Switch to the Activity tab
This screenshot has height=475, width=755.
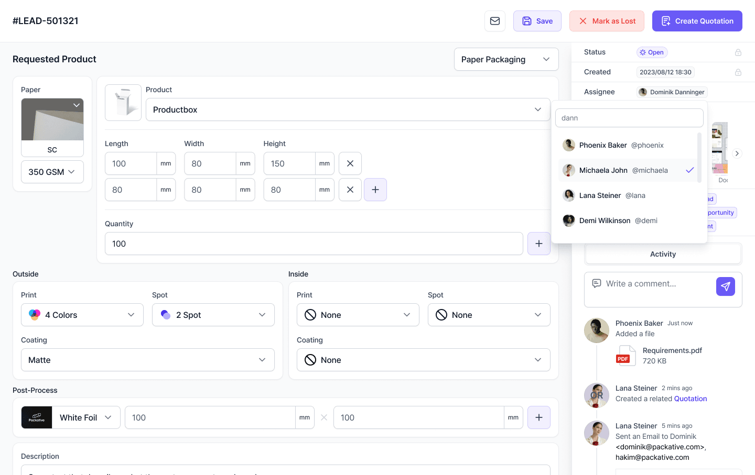tap(663, 254)
